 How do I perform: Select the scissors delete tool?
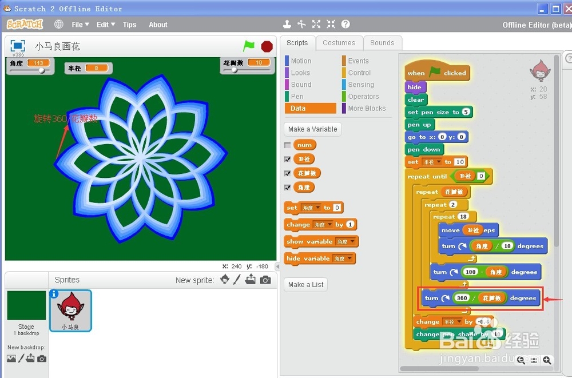(x=301, y=24)
